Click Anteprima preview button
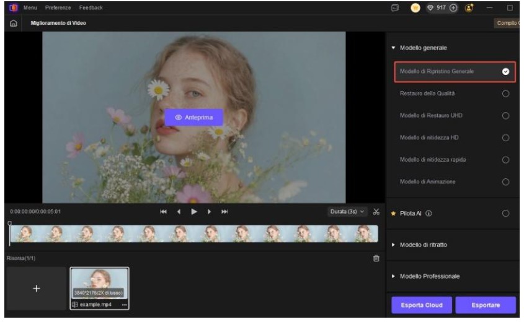This screenshot has width=524, height=322. coord(194,118)
